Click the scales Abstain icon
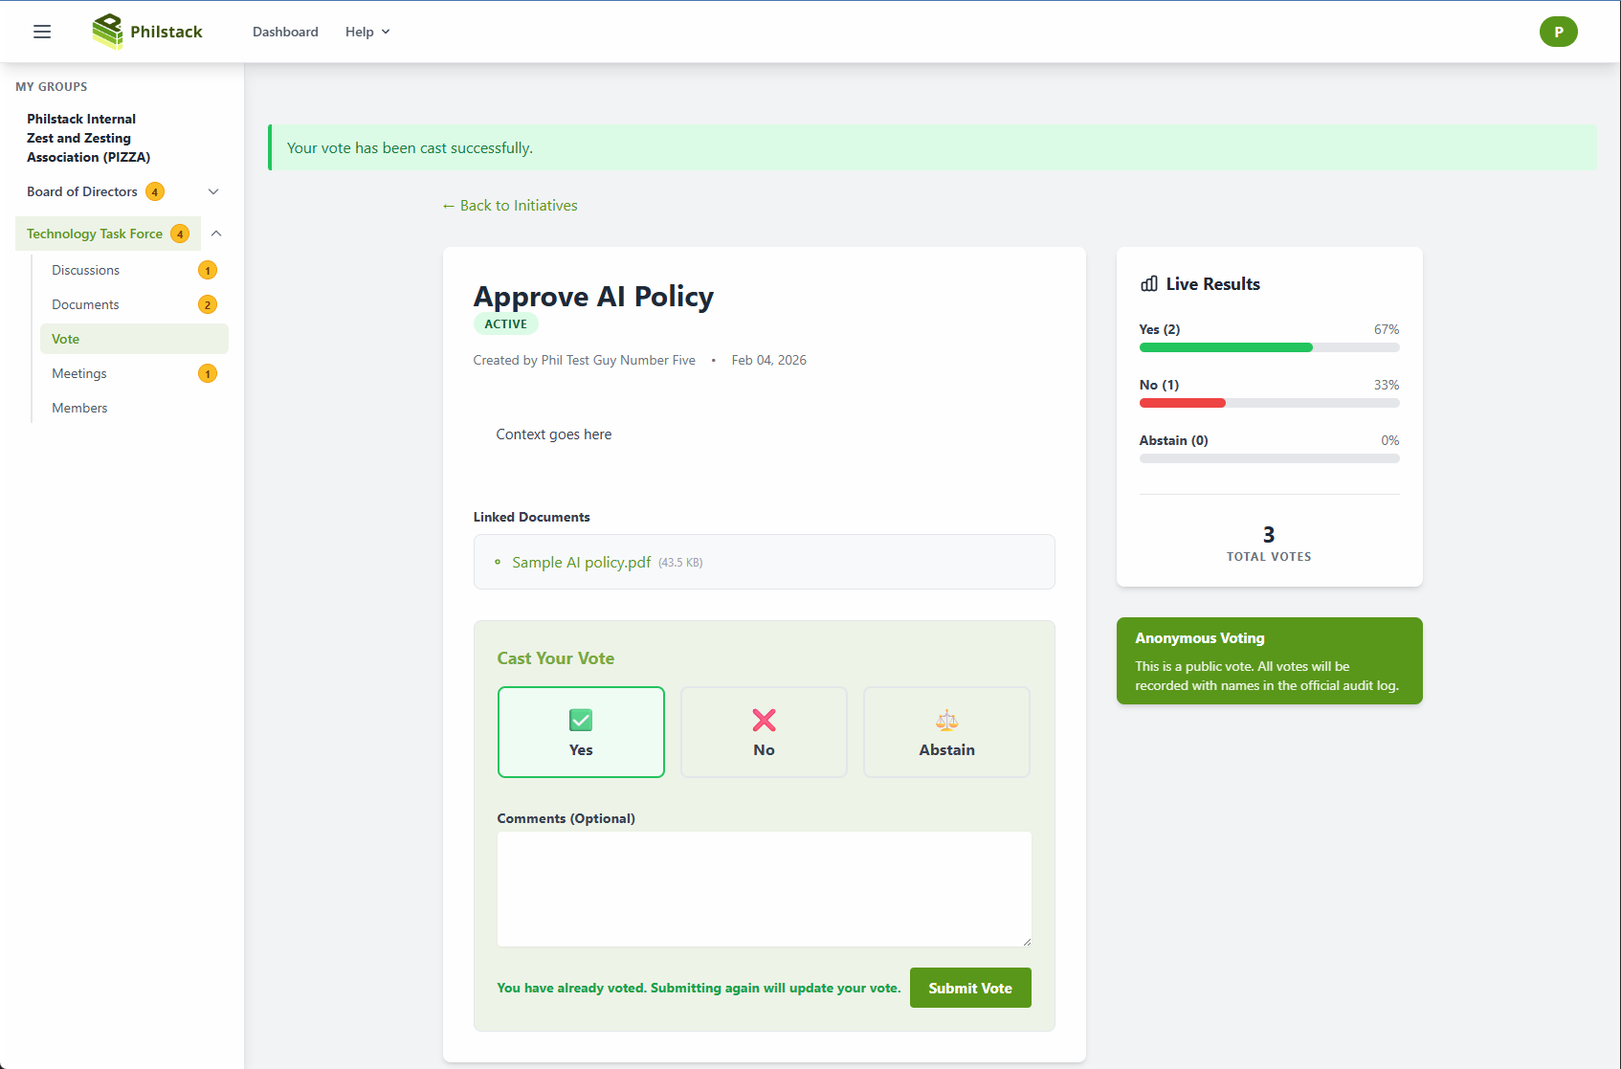The image size is (1621, 1069). (x=946, y=720)
